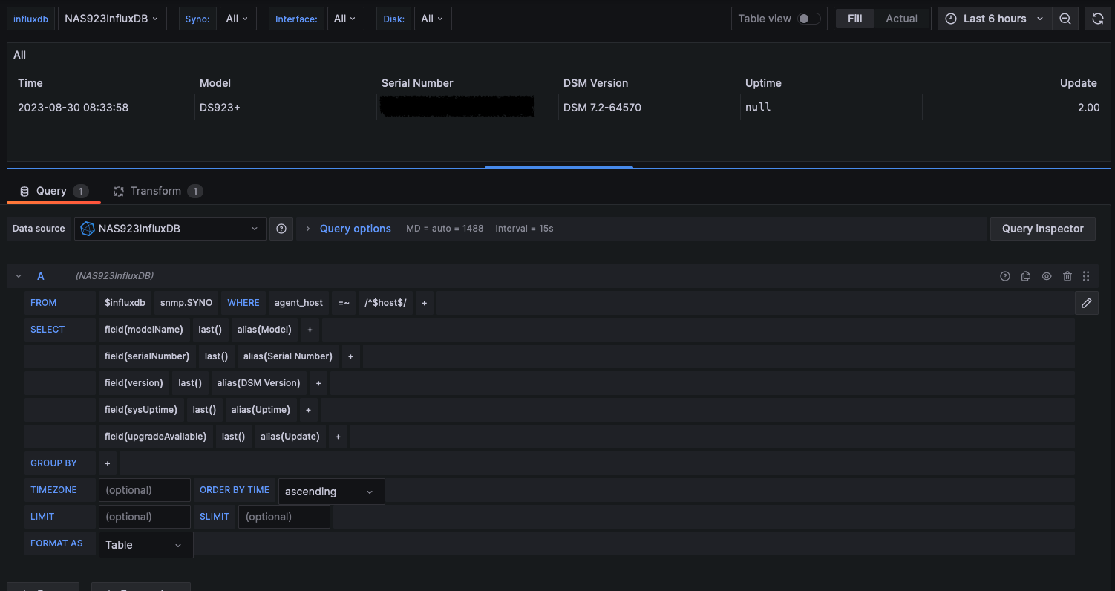Hide query A with the eye icon
The image size is (1115, 591).
[1047, 276]
